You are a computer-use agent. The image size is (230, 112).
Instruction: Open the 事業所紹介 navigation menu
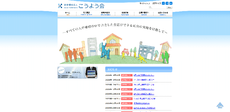(106, 13)
